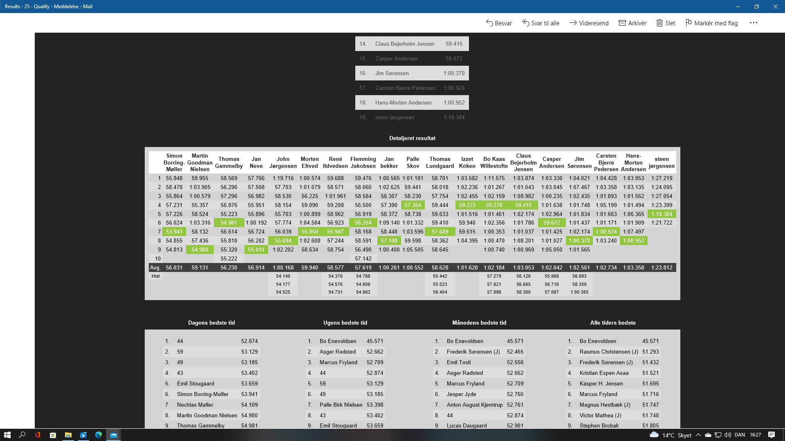This screenshot has height=441, width=785.
Task: Delete the message with Slet
Action: [666, 23]
